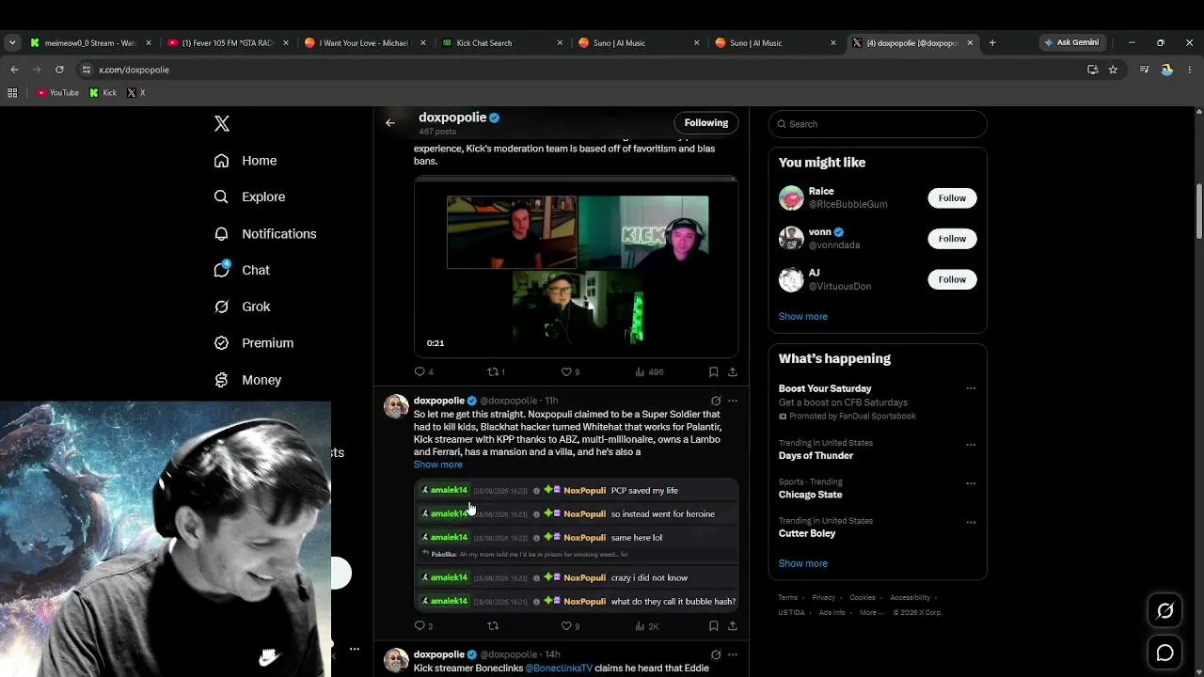This screenshot has height=677, width=1204.
Task: Open the Privacy footer link
Action: (x=824, y=598)
